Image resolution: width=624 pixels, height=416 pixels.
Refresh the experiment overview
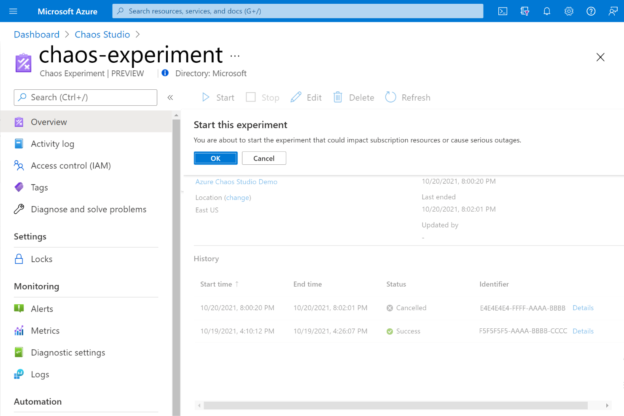(x=408, y=98)
